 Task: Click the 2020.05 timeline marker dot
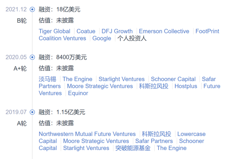[32, 57]
